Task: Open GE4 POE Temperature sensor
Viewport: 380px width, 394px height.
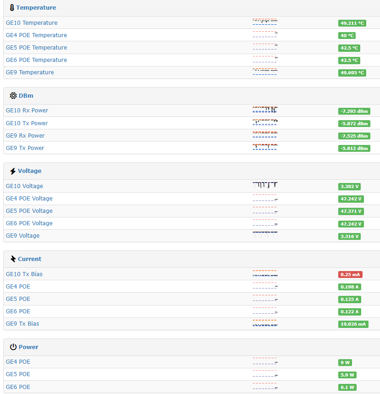Action: 36,35
